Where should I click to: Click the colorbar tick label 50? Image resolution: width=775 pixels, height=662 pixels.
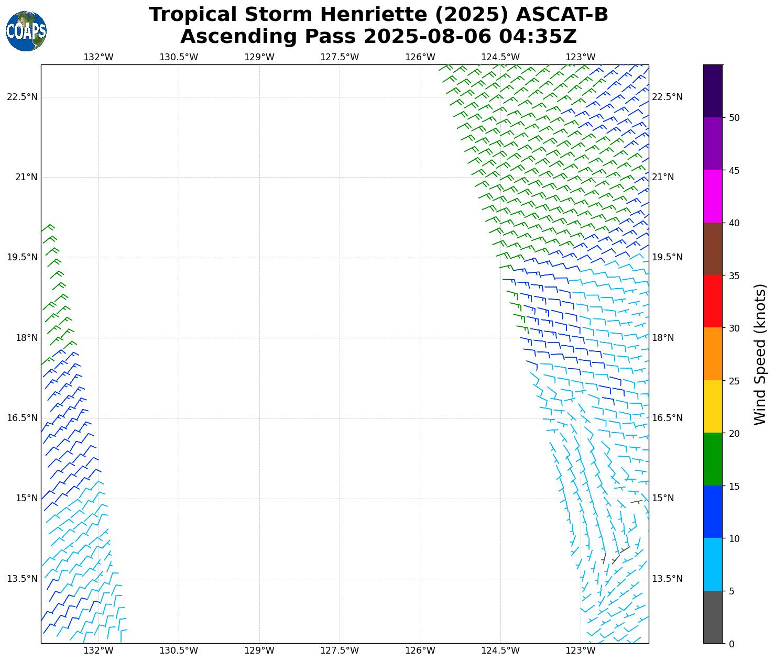734,118
